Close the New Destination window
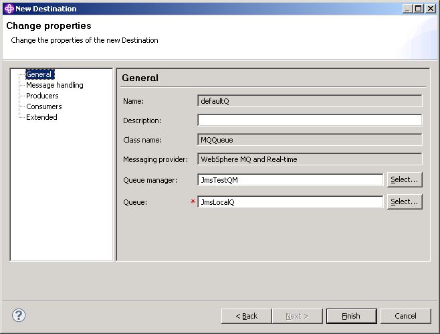Screen dimensions: 440x334 [x=430, y=9]
